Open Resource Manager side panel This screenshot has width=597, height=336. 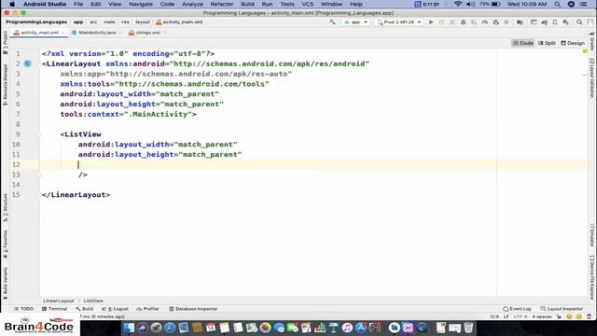point(5,84)
